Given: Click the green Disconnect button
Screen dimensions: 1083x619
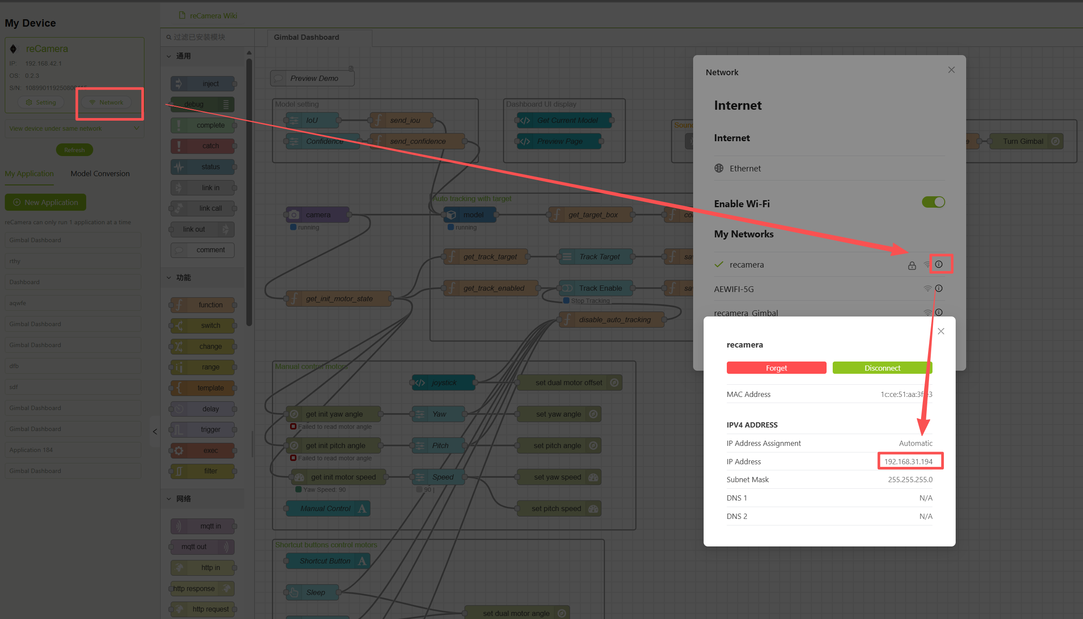Looking at the screenshot, I should tap(882, 368).
